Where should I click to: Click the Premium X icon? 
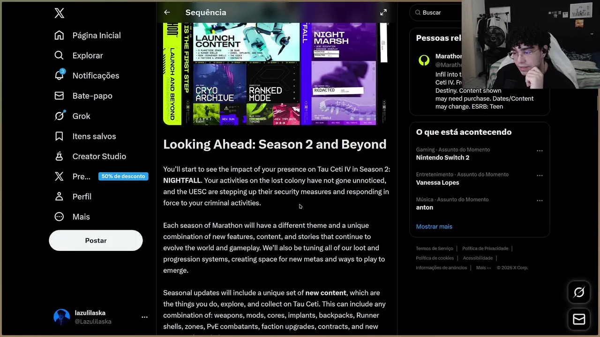coord(59,176)
